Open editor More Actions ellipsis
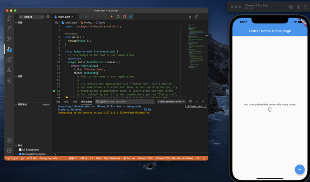 coord(203,17)
